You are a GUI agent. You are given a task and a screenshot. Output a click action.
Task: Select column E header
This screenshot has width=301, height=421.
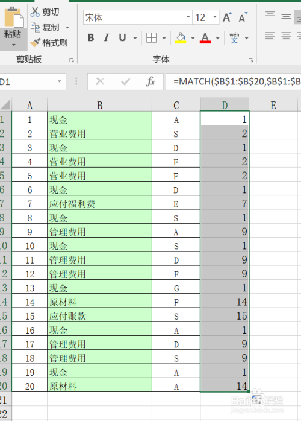273,105
